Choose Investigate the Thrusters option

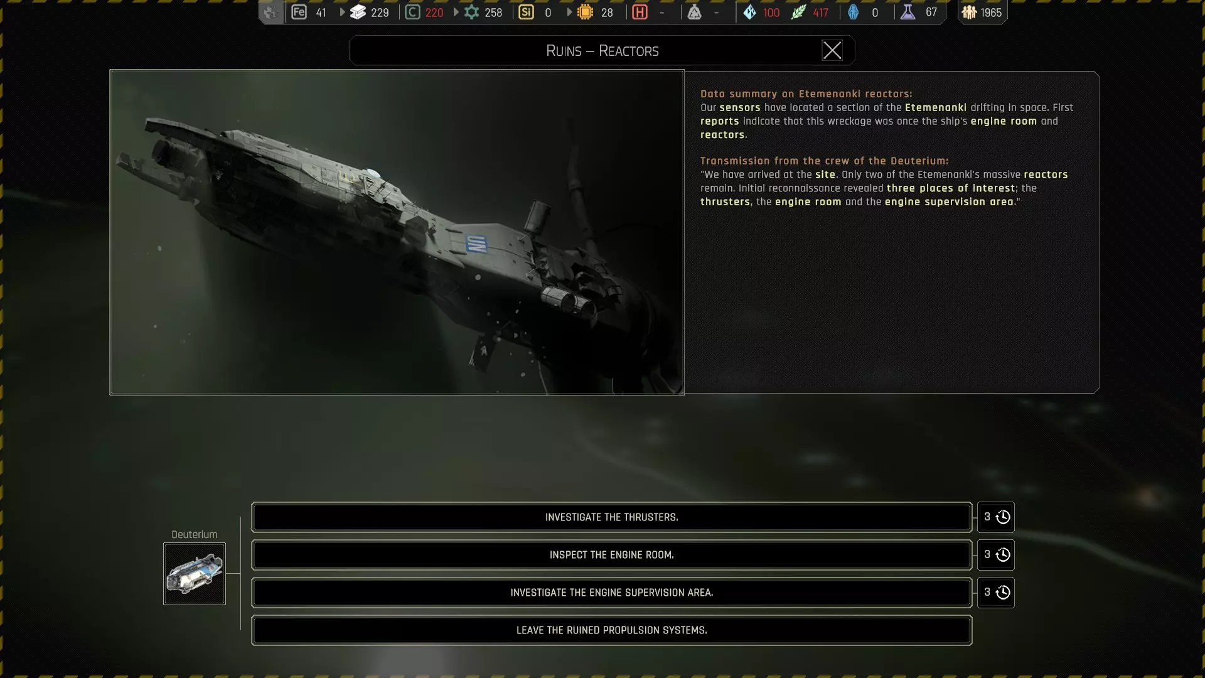click(x=611, y=517)
